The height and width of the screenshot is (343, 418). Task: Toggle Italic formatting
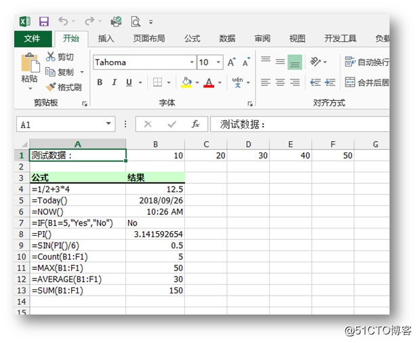click(114, 82)
